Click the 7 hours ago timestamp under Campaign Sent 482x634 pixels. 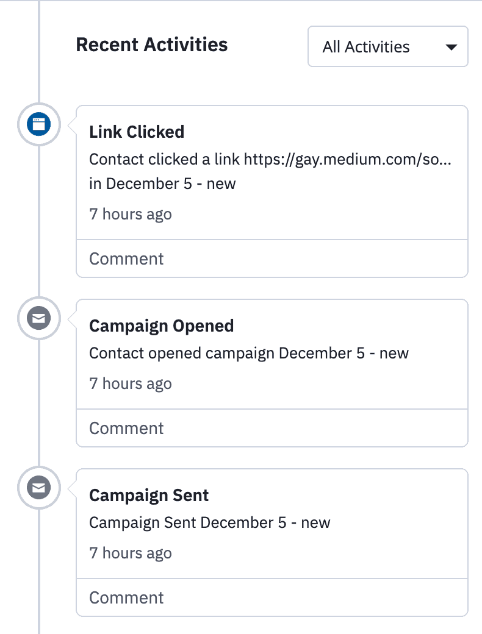tap(131, 553)
